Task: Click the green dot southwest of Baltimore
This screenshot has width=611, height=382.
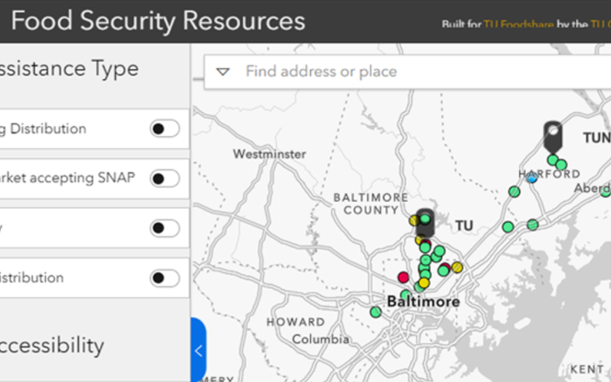Action: tap(375, 312)
